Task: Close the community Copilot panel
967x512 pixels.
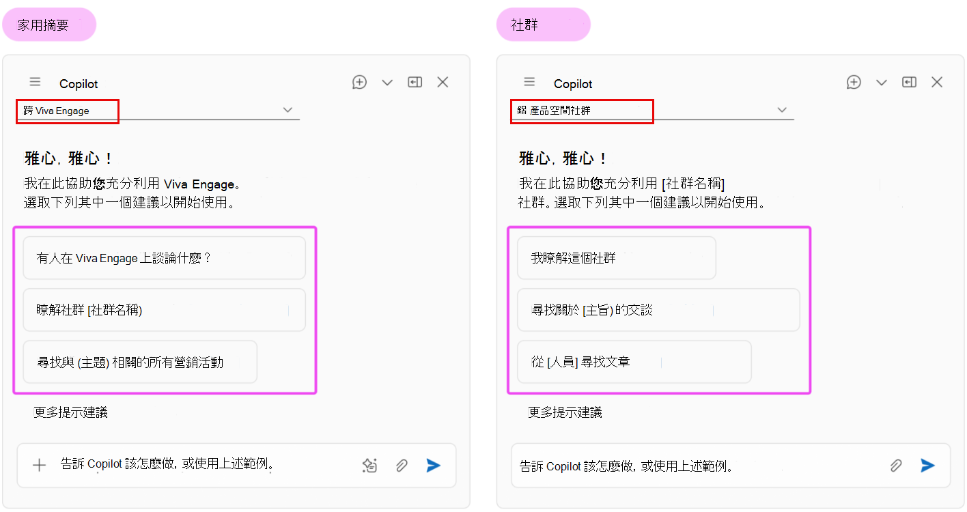Action: tap(937, 82)
